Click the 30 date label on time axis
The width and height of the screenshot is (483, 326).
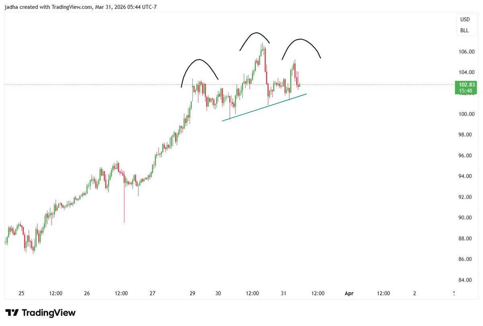tap(218, 294)
